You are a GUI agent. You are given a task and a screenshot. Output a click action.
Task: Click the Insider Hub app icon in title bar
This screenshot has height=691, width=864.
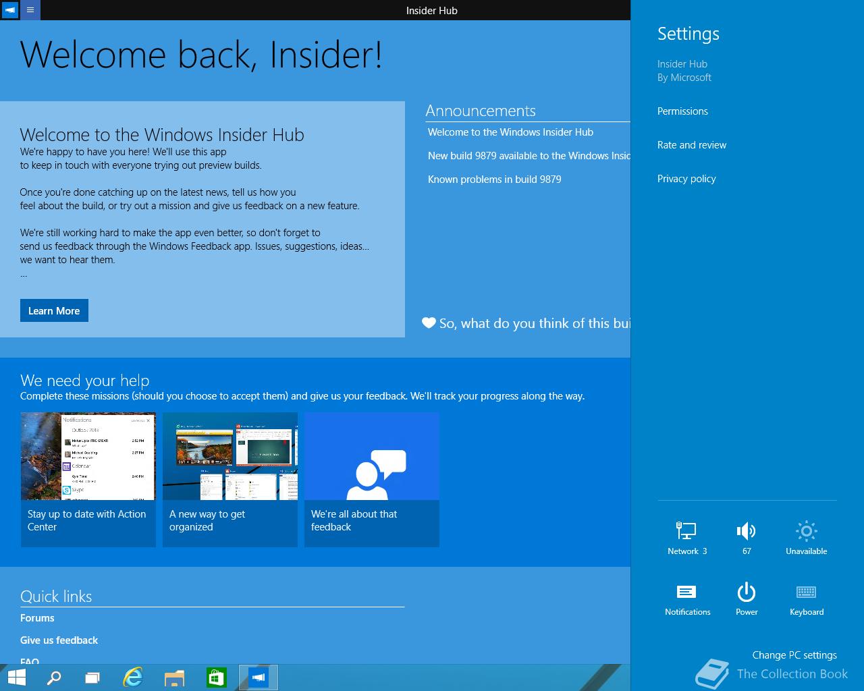click(10, 10)
